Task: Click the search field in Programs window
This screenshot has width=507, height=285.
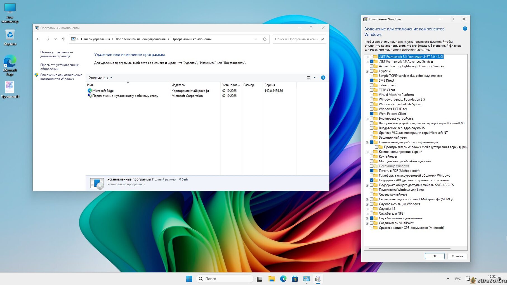Action: click(x=296, y=39)
